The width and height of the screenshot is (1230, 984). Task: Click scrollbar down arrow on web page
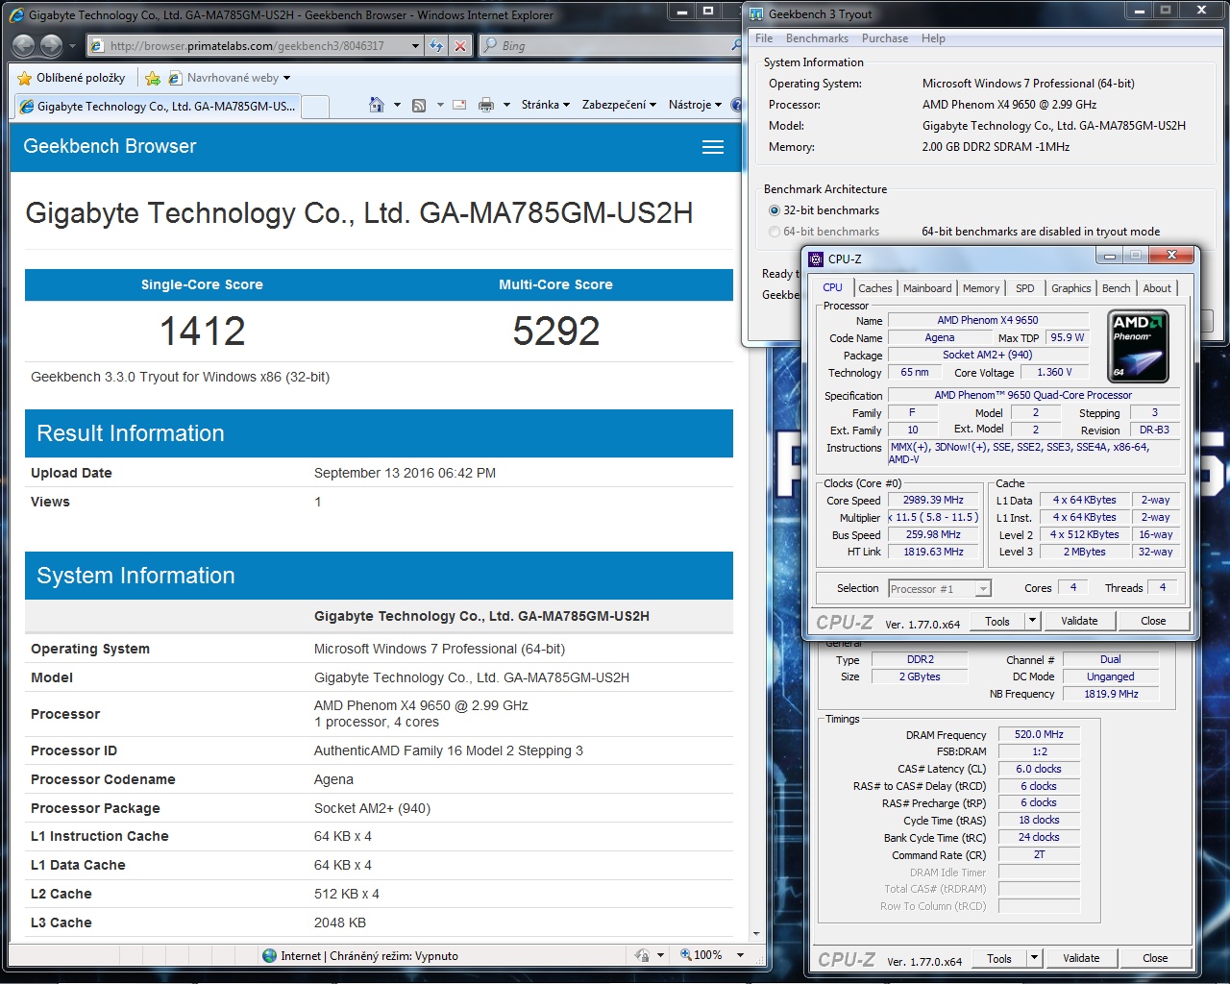756,933
